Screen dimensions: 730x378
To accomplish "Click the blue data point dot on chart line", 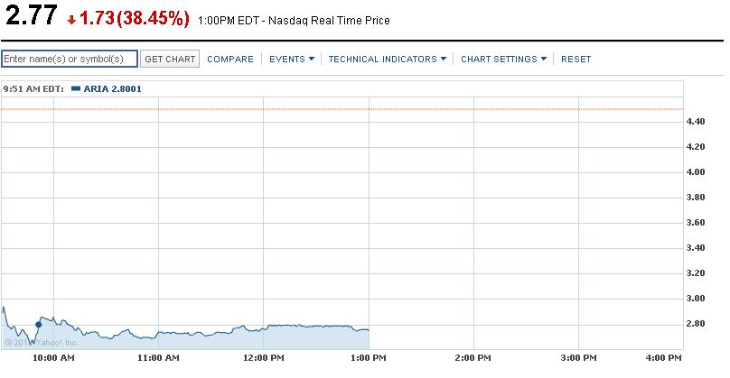I will coord(39,324).
